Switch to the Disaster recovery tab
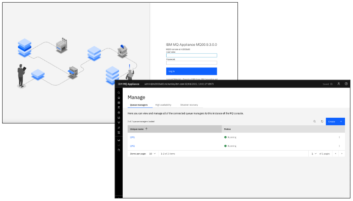Viewport: 353px width, 201px height. (189, 105)
